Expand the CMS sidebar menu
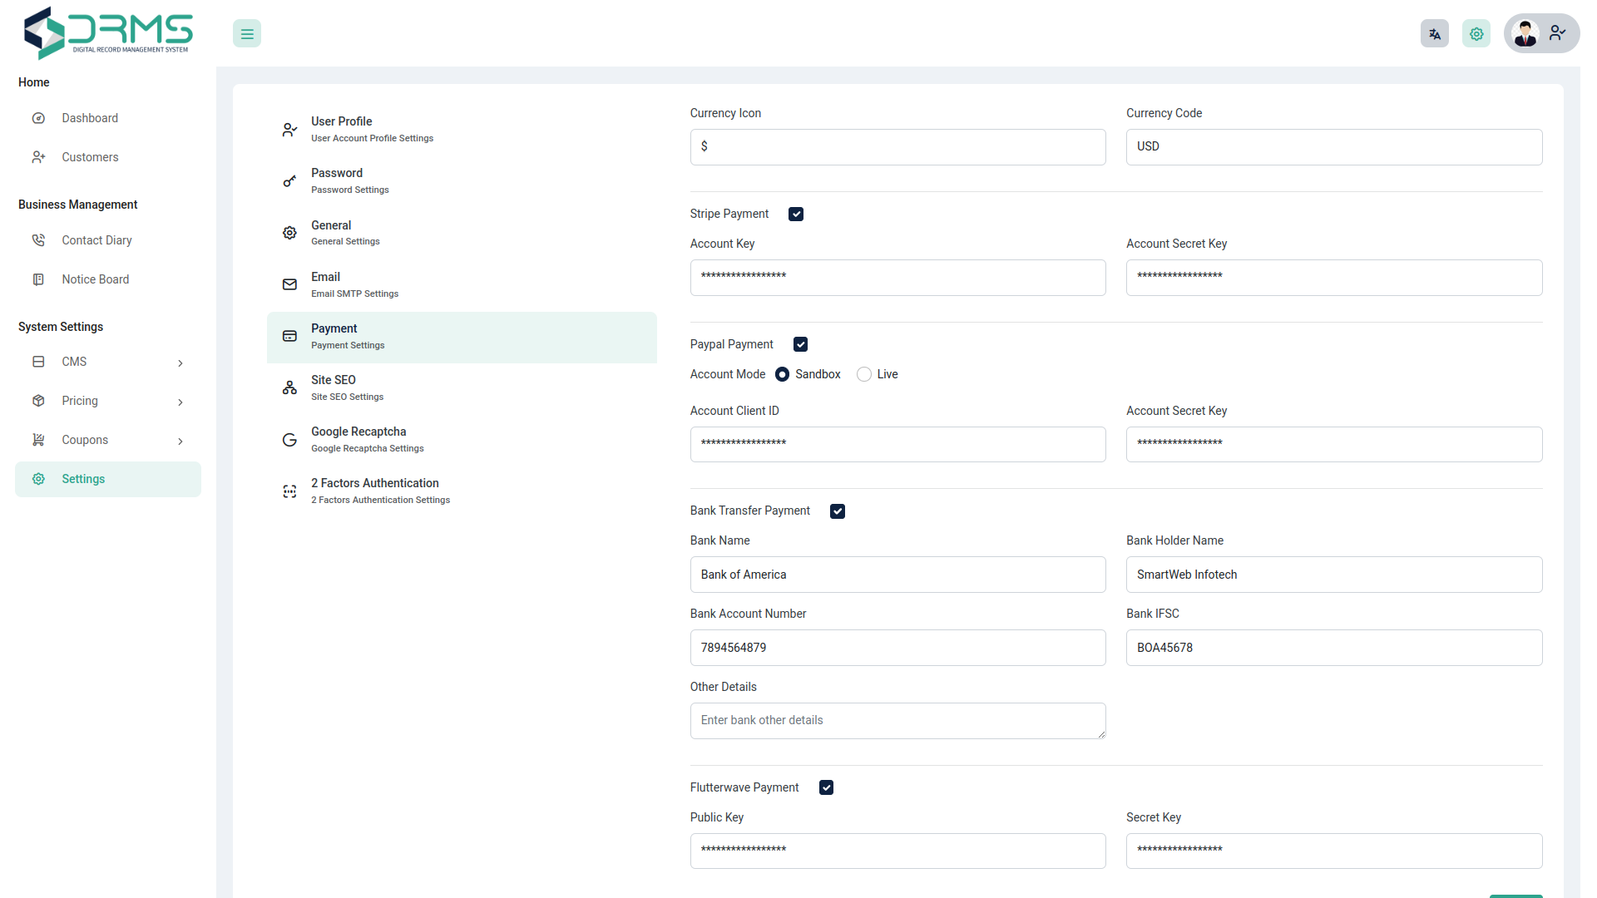 coord(108,362)
